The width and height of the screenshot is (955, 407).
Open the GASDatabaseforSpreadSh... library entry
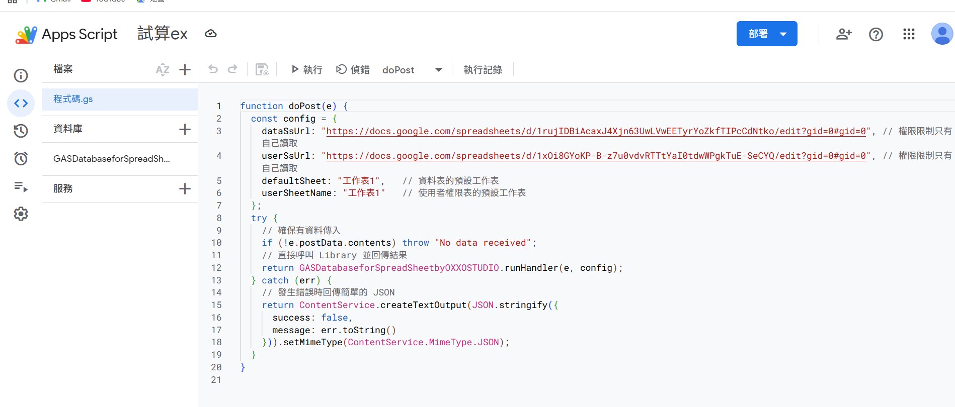point(112,159)
